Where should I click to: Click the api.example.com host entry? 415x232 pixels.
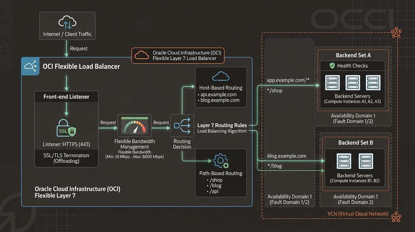pyautogui.click(x=218, y=95)
